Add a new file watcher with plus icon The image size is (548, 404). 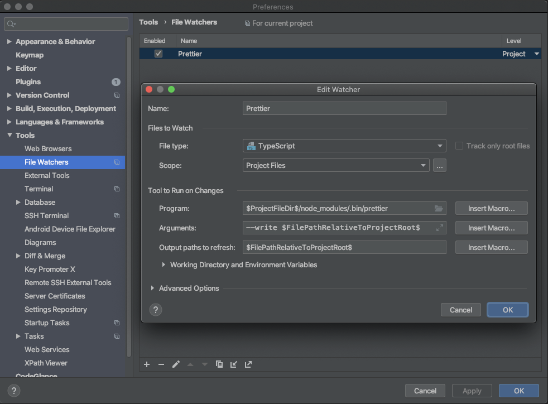(x=147, y=364)
